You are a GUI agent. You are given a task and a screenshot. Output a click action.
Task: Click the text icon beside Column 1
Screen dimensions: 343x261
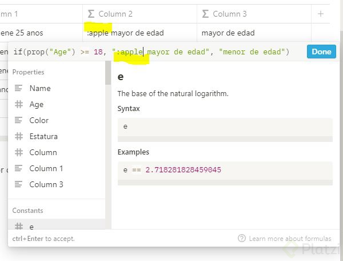(x=19, y=168)
